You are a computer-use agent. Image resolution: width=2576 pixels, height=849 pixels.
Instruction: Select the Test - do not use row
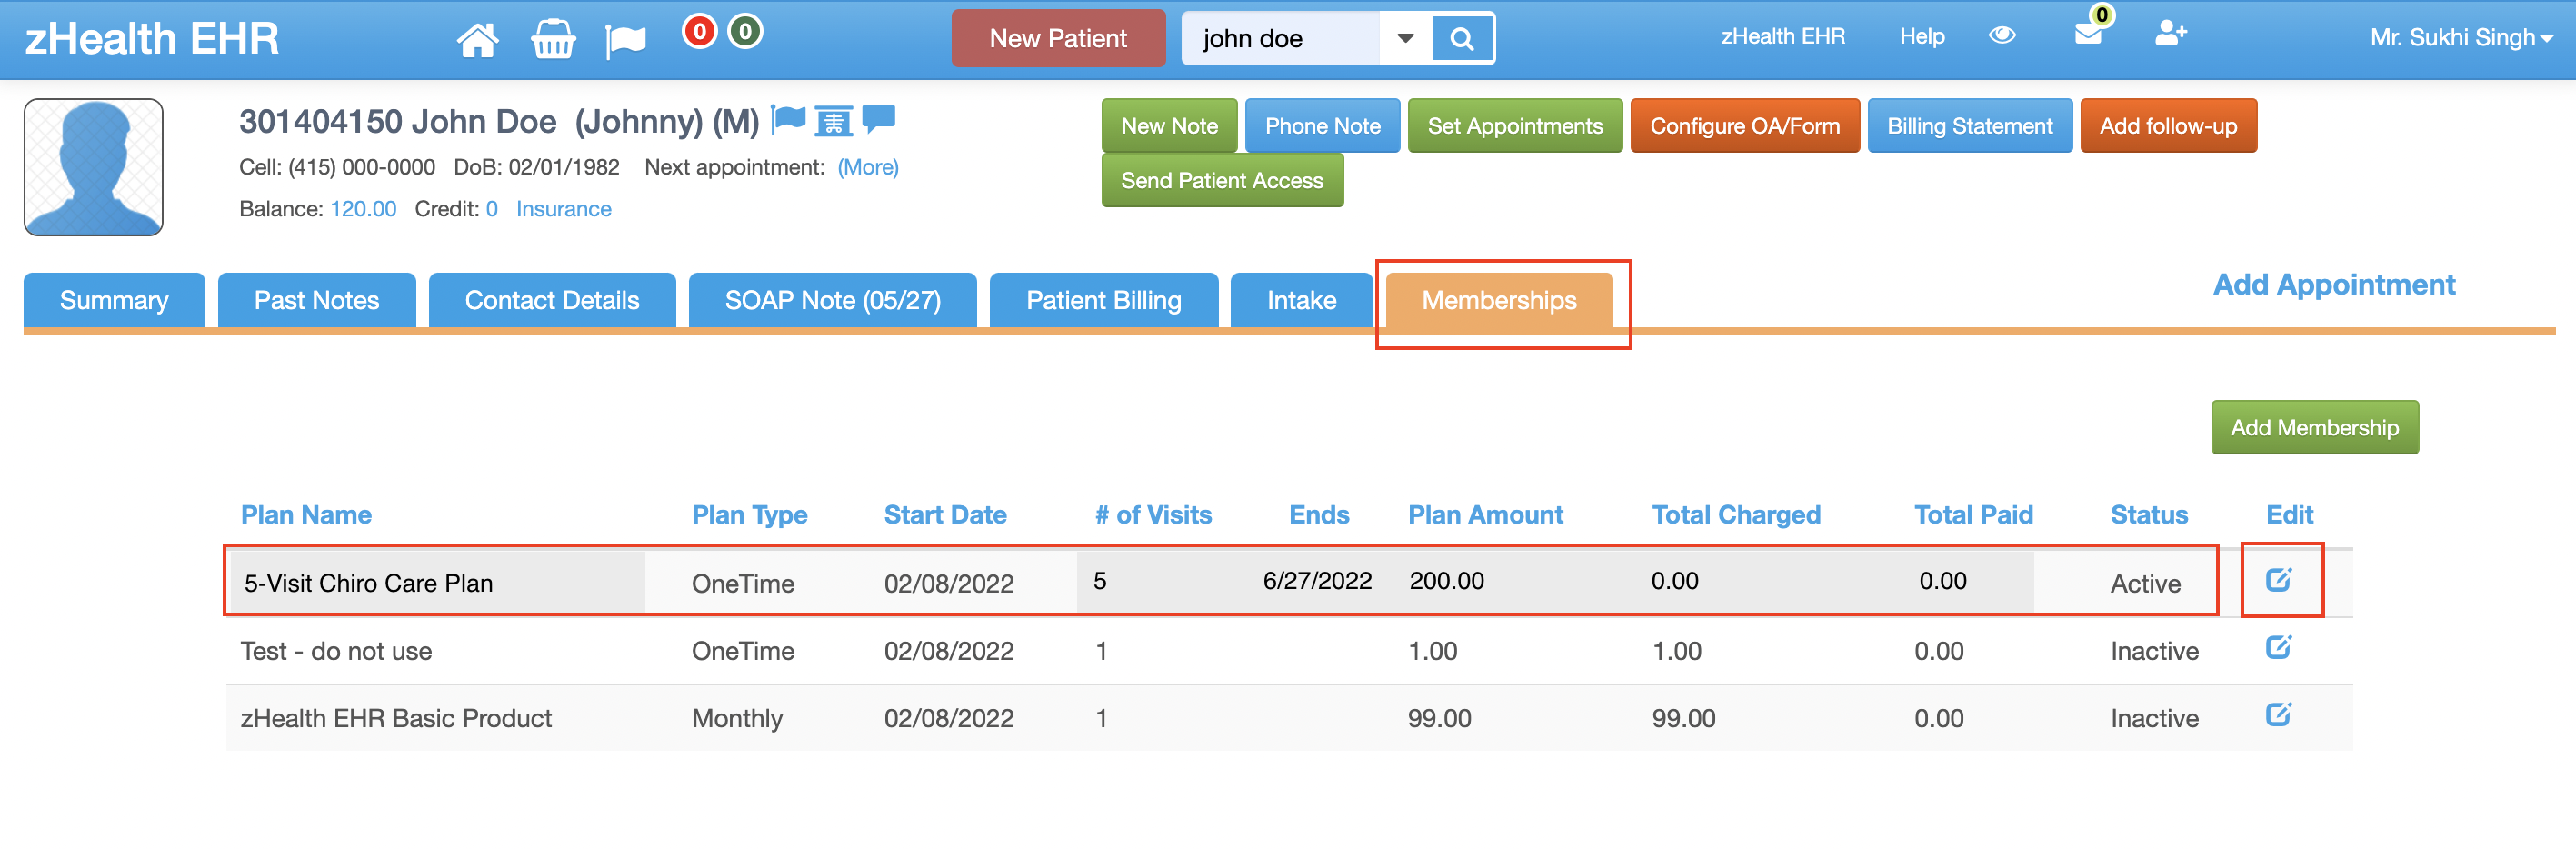coord(1288,650)
